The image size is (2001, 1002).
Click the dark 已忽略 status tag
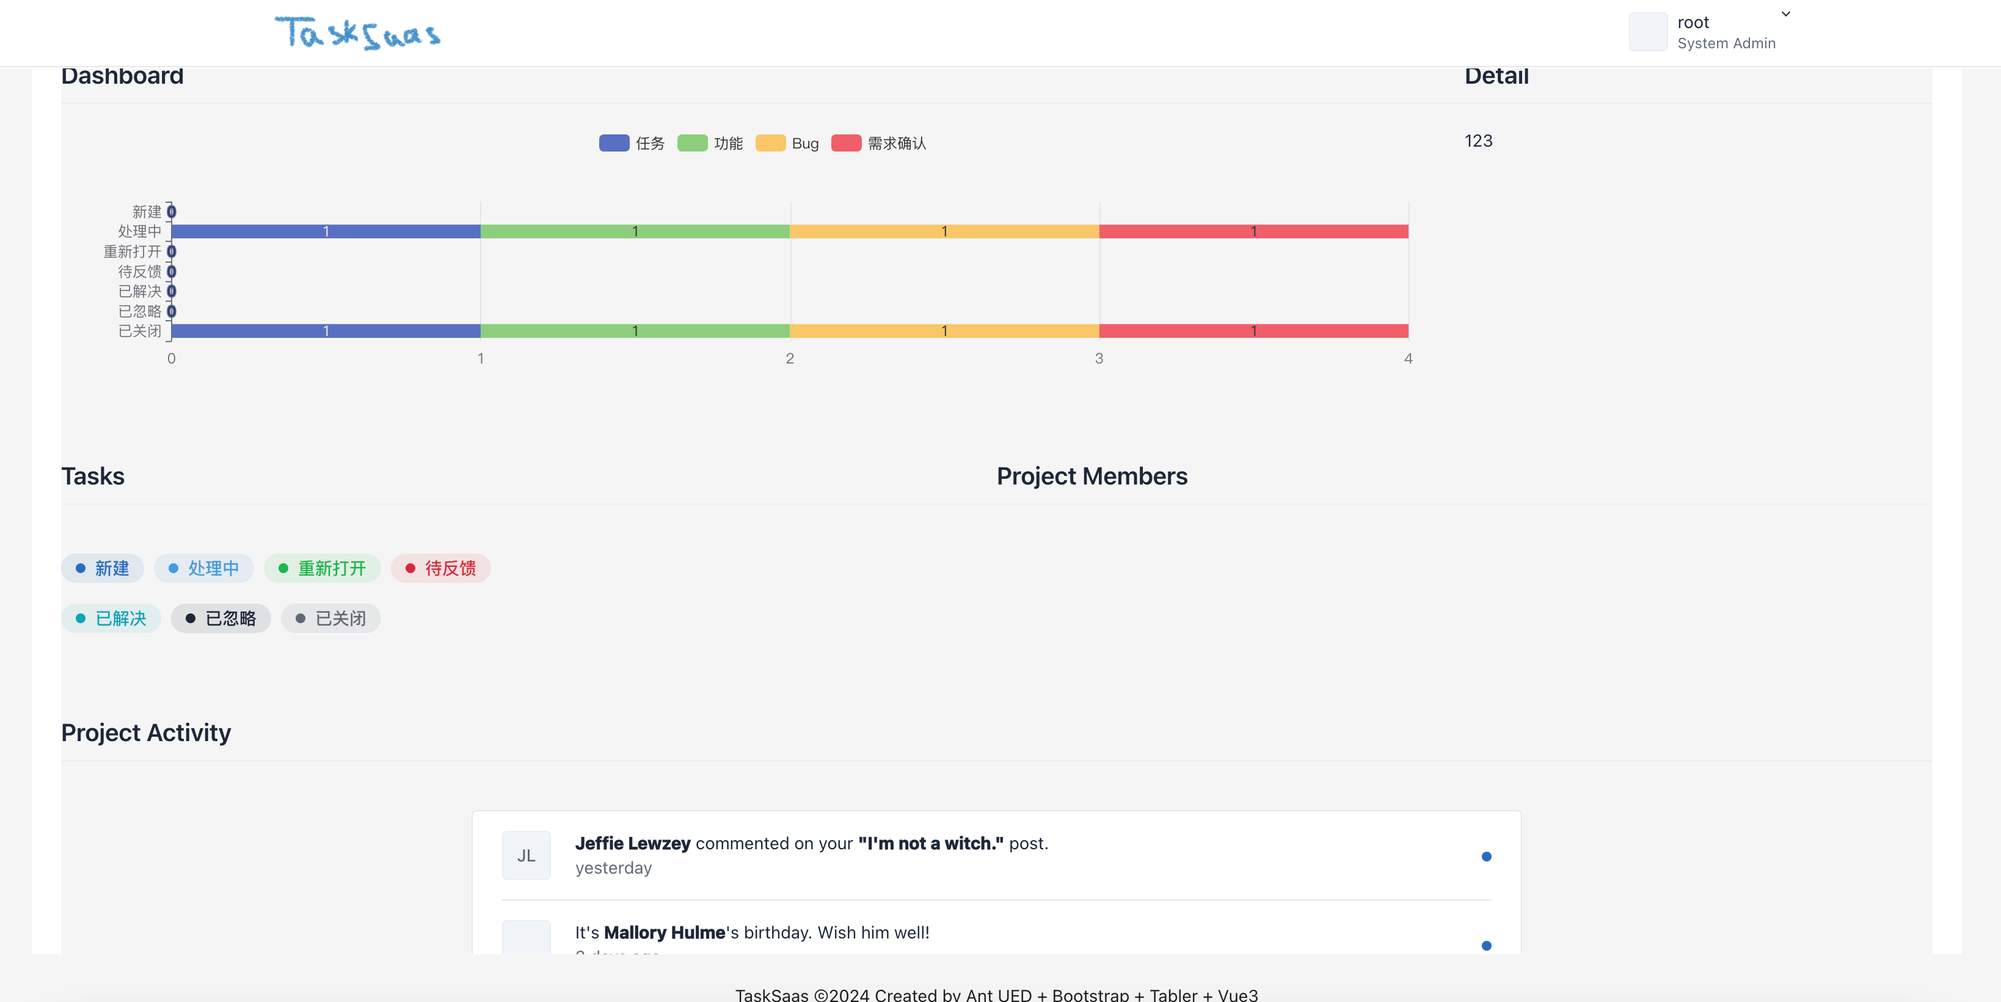click(x=221, y=618)
